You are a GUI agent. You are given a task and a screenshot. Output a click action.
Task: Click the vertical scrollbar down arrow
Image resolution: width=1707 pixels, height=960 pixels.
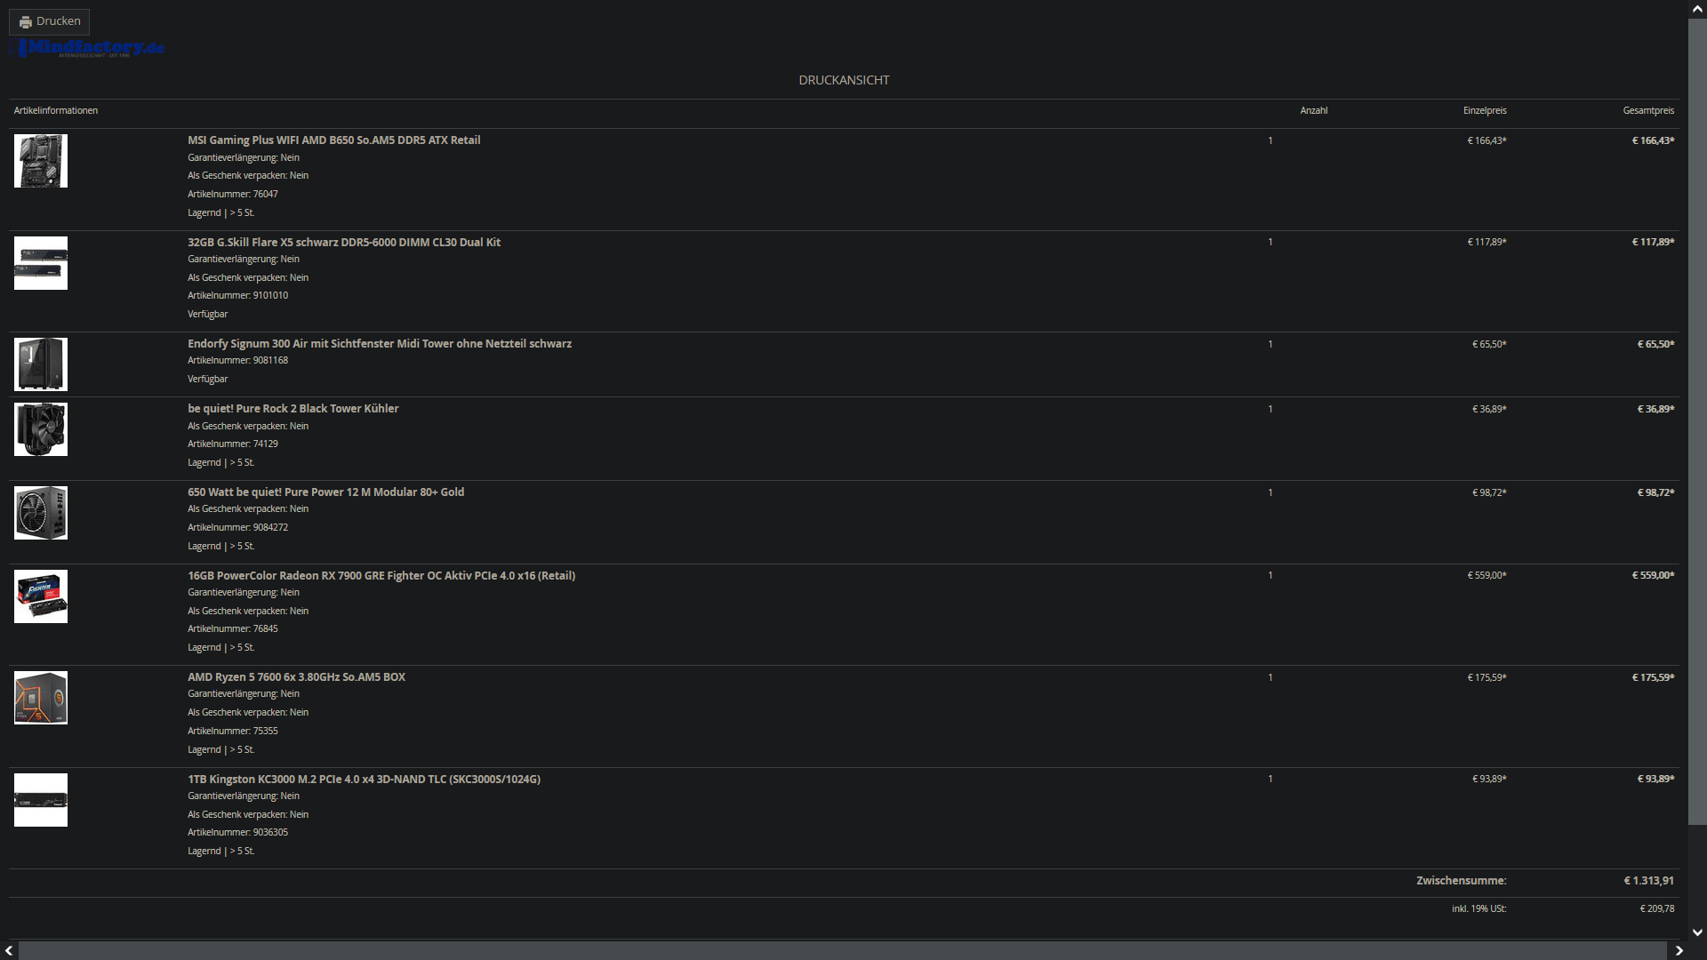pyautogui.click(x=1697, y=932)
